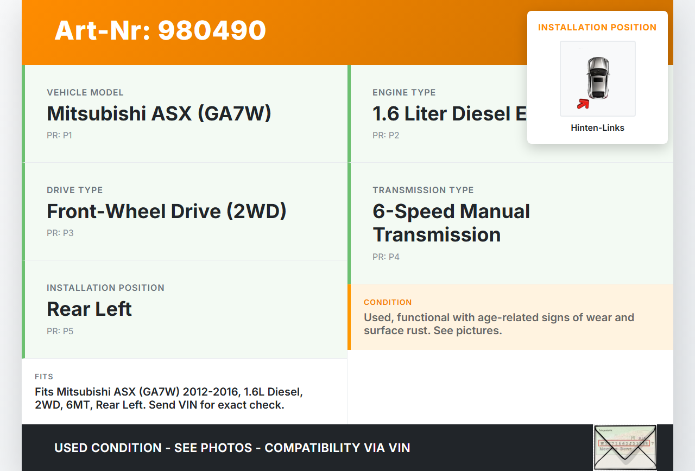Click the orange INSTALLATION POSITION card title
This screenshot has height=471, width=695.
click(597, 27)
